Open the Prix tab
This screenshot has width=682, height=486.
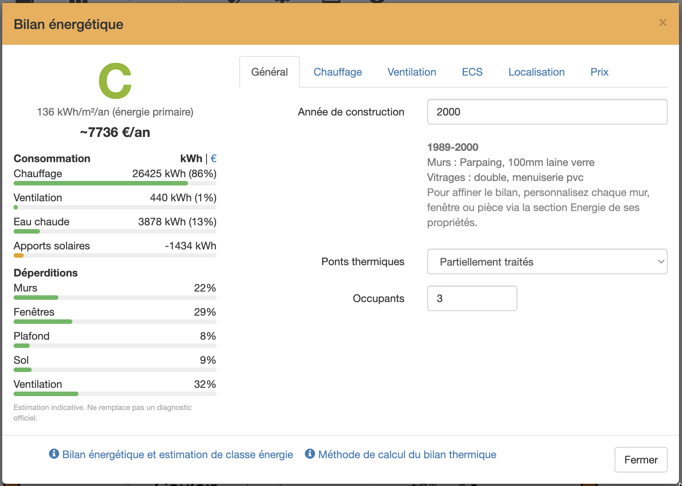click(599, 72)
